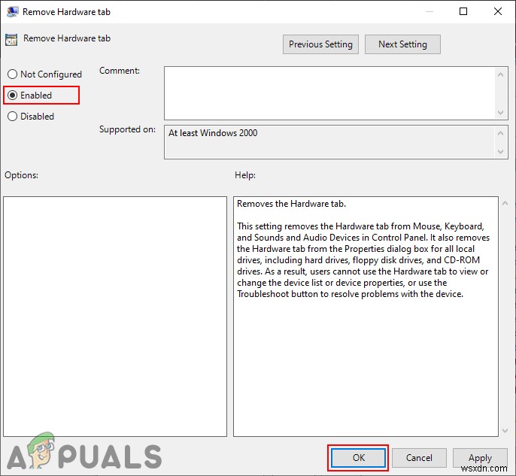Click the Help pane scroll down arrow
This screenshot has width=516, height=476.
tap(505, 431)
